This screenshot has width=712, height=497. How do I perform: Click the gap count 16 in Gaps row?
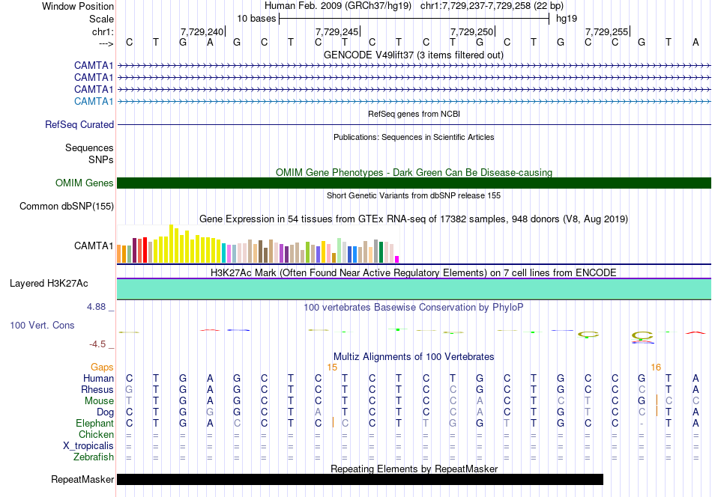(656, 368)
